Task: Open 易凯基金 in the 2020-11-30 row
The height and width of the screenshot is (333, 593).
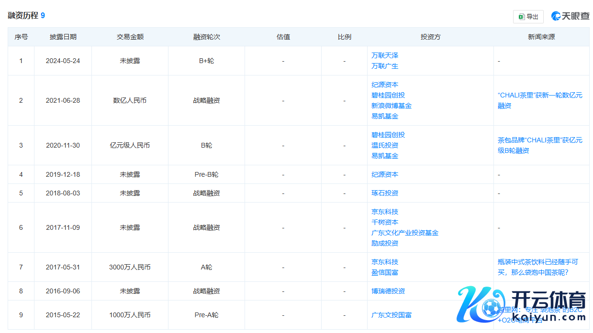Action: pos(385,156)
